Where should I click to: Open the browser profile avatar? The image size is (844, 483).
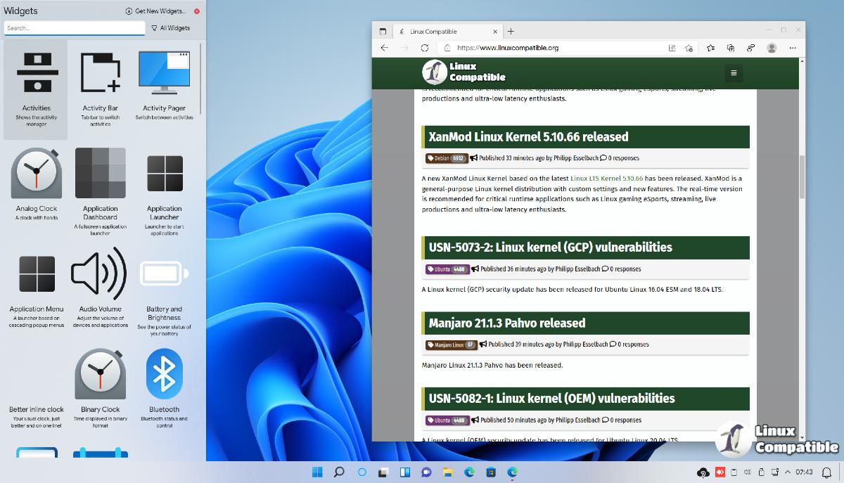coord(772,48)
